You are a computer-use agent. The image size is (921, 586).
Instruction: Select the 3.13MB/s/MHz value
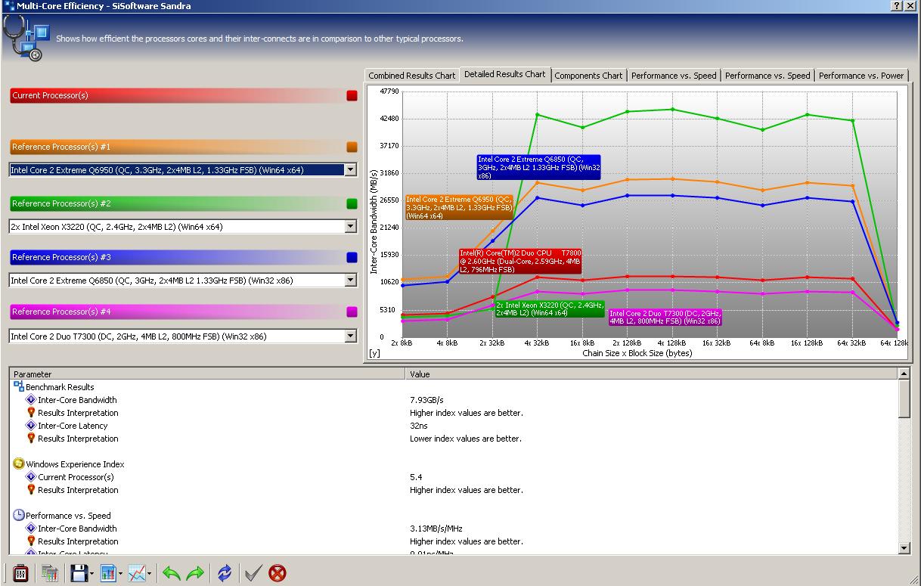coord(435,528)
